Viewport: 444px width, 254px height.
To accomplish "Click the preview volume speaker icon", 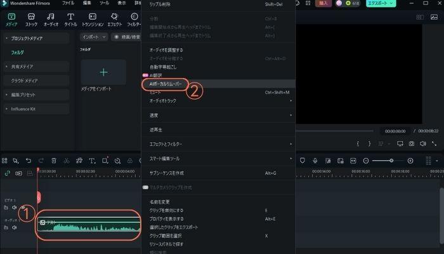I will click(x=423, y=144).
